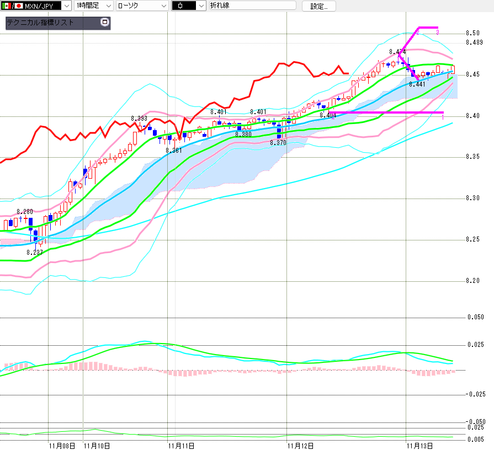Click the 11月13日 date axis label
494x450 pixels.
419,444
